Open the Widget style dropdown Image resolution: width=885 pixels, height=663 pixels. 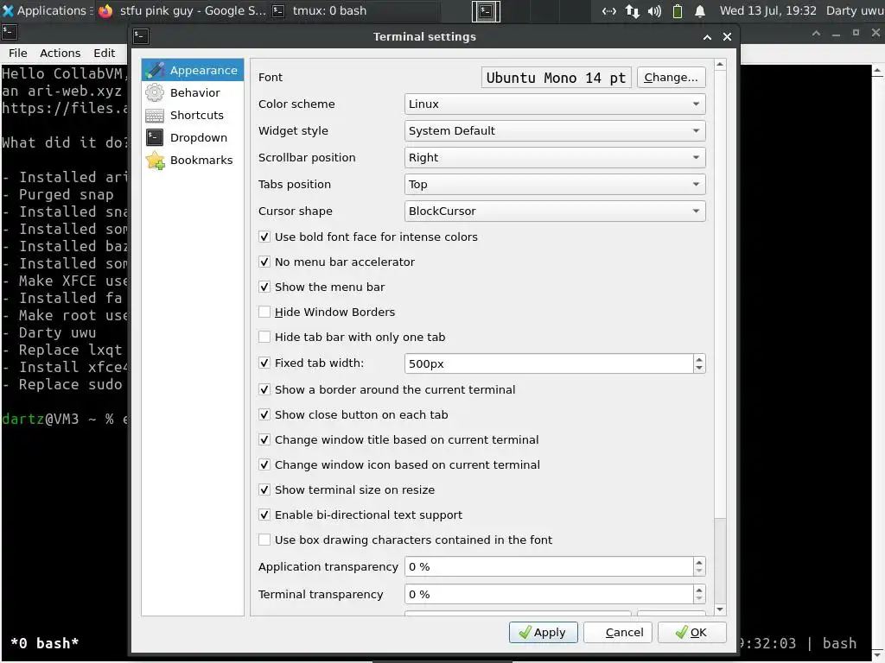555,131
